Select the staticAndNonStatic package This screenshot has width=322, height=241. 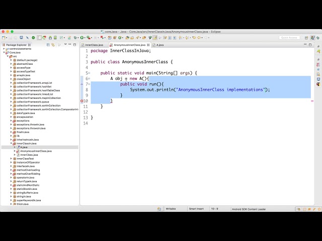28,185
